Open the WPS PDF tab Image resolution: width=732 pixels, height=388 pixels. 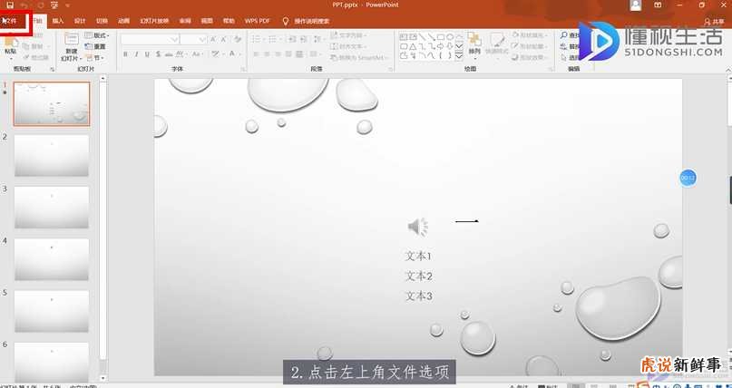[258, 21]
